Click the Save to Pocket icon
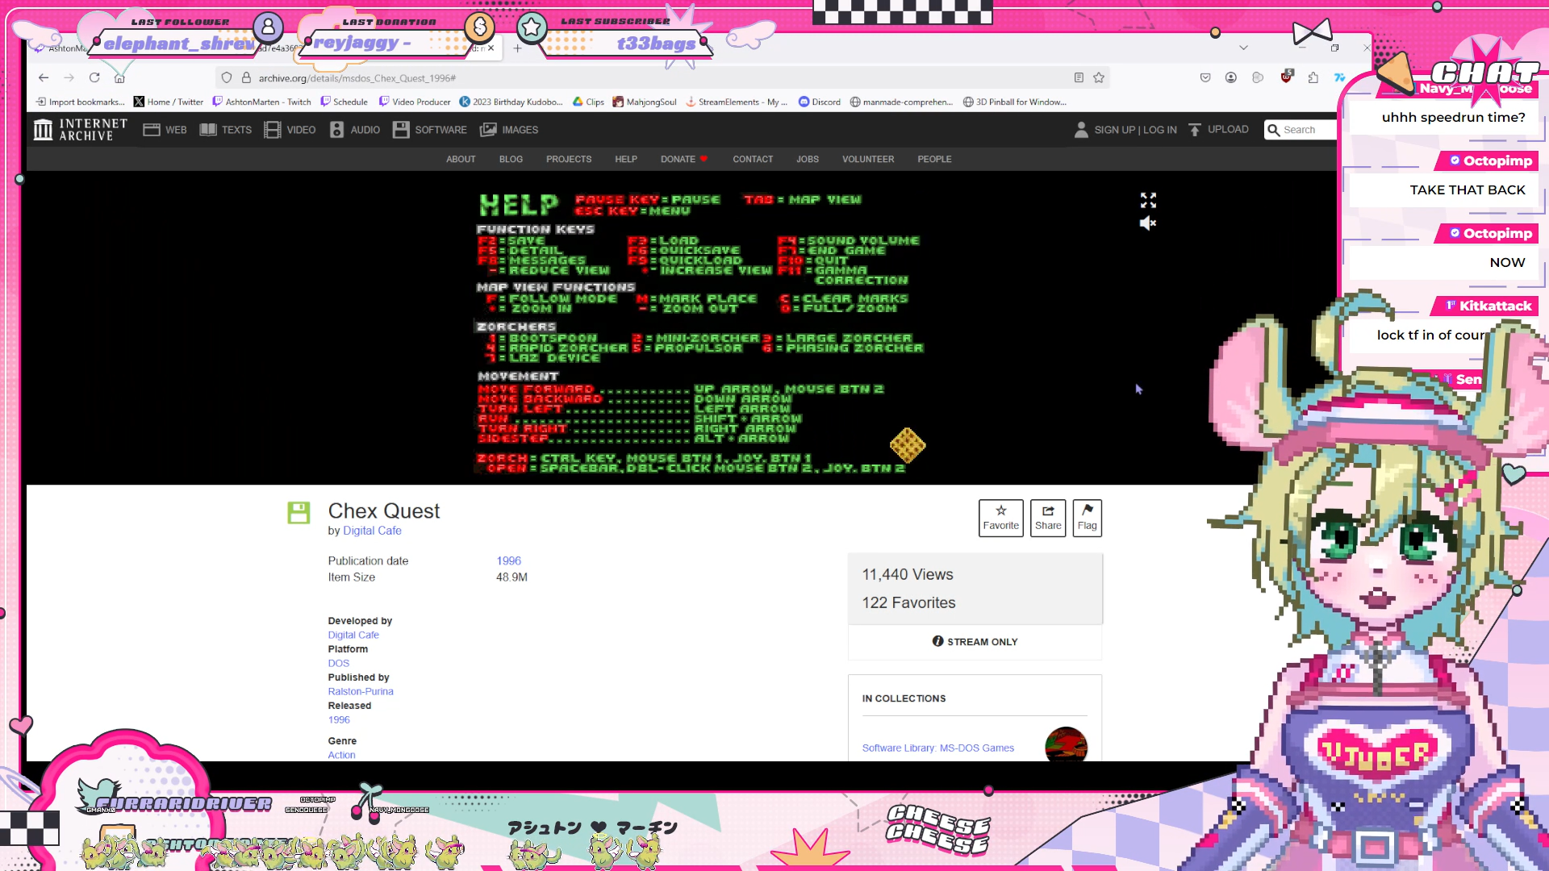The width and height of the screenshot is (1549, 871). [1205, 78]
